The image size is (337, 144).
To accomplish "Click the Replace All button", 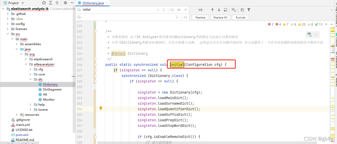I will [220, 17].
